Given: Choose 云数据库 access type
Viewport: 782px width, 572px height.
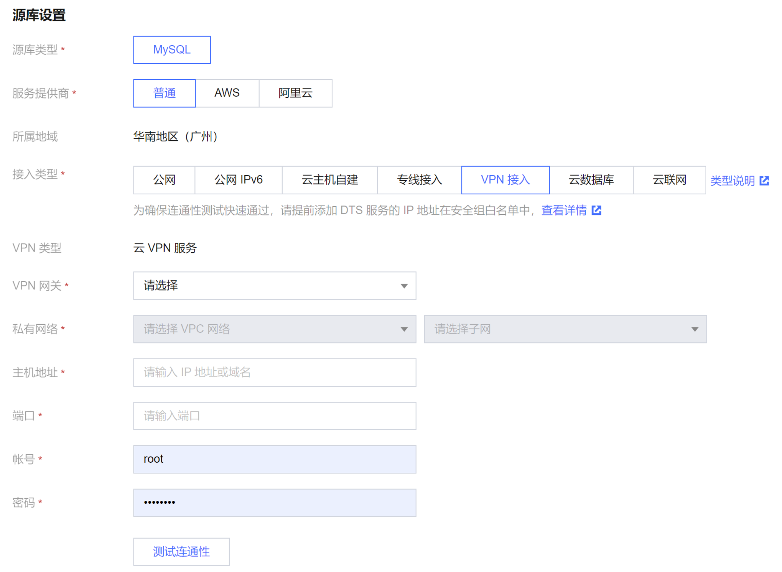Looking at the screenshot, I should (x=591, y=180).
